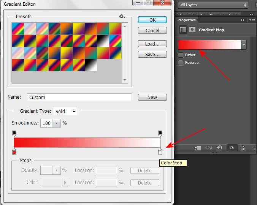Collapse the Properties panel with double arrows
Viewport: 257px width, 205px height.
[243, 20]
